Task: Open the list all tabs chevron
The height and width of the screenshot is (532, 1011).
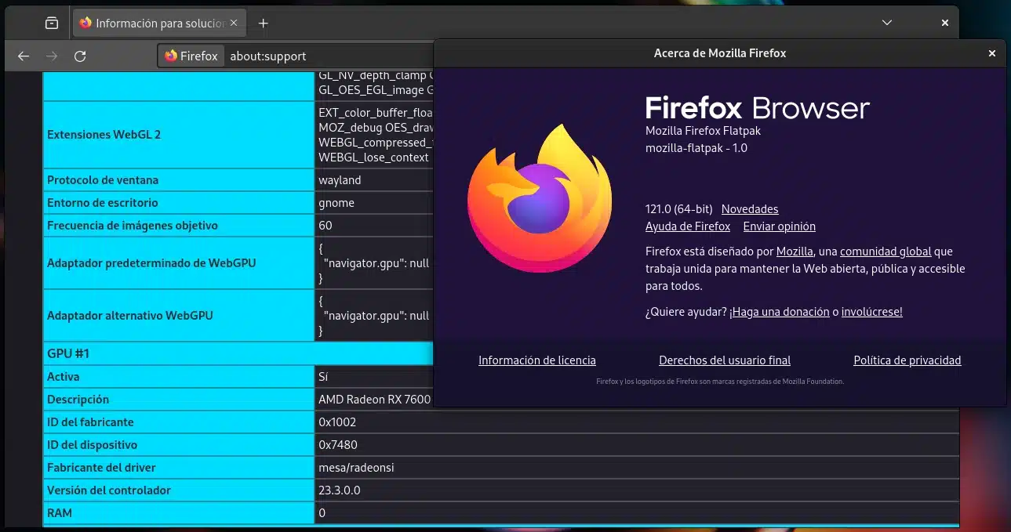Action: (887, 24)
